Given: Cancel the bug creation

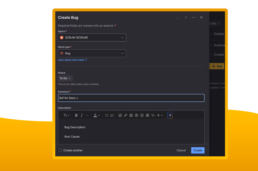Looking at the screenshot, I should coord(181,150).
